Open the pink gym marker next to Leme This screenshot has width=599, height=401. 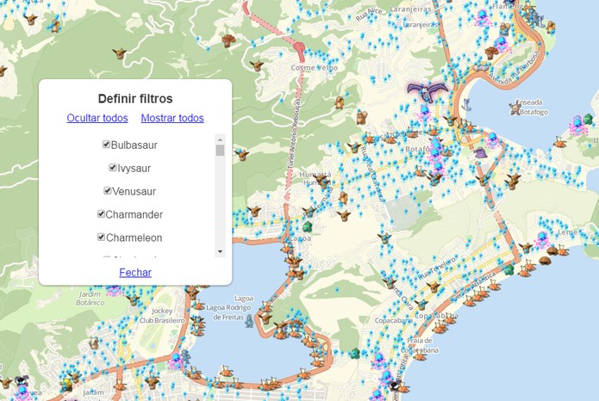pos(542,239)
